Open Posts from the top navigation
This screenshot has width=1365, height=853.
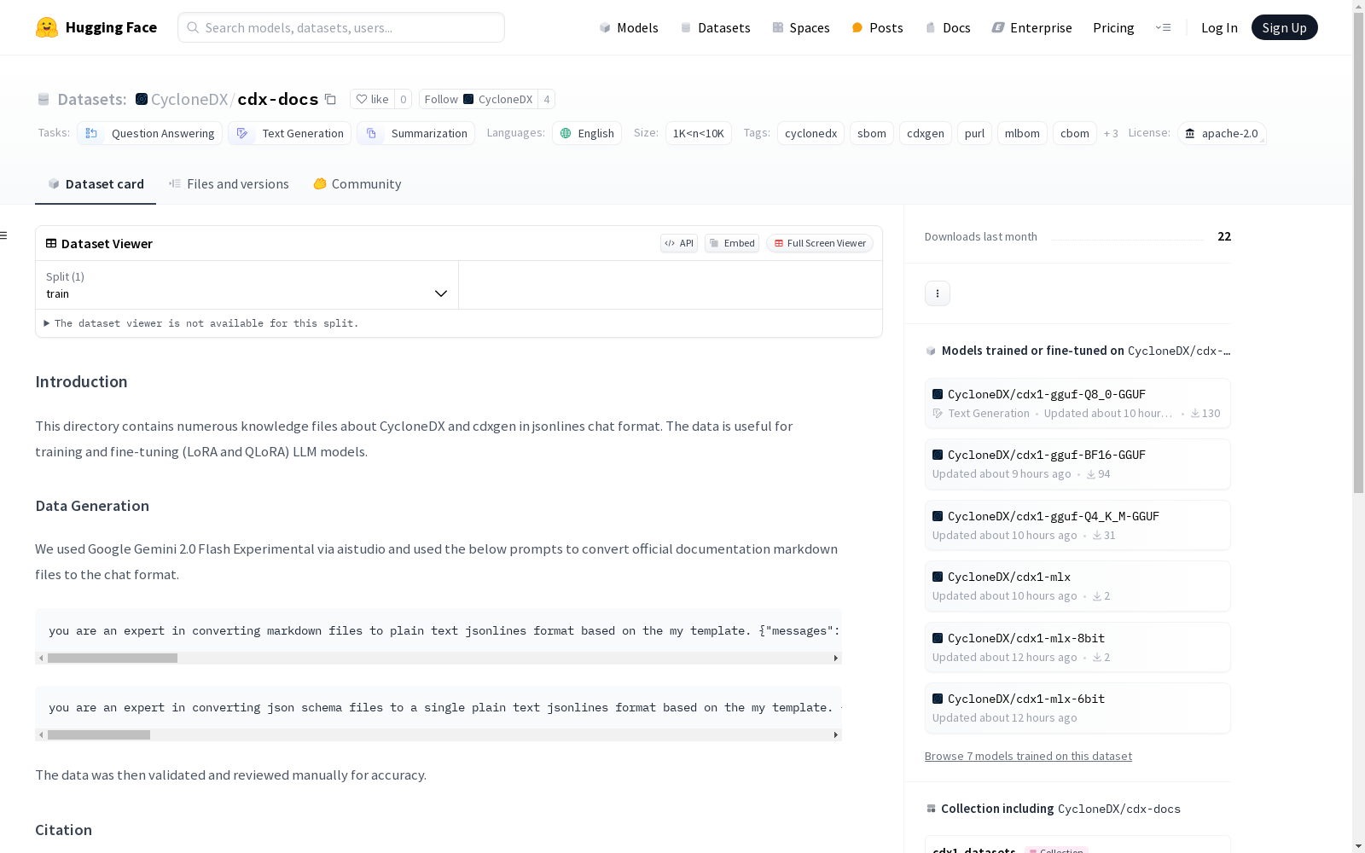tap(878, 27)
